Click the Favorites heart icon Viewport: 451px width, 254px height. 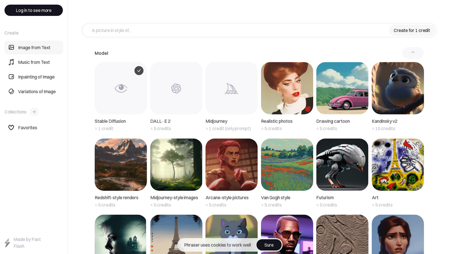tap(11, 127)
